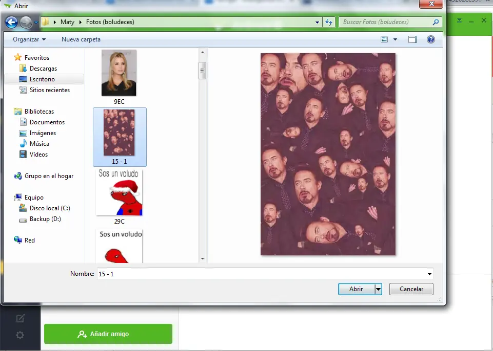Open the Organizar menu
The height and width of the screenshot is (351, 493).
tap(29, 39)
